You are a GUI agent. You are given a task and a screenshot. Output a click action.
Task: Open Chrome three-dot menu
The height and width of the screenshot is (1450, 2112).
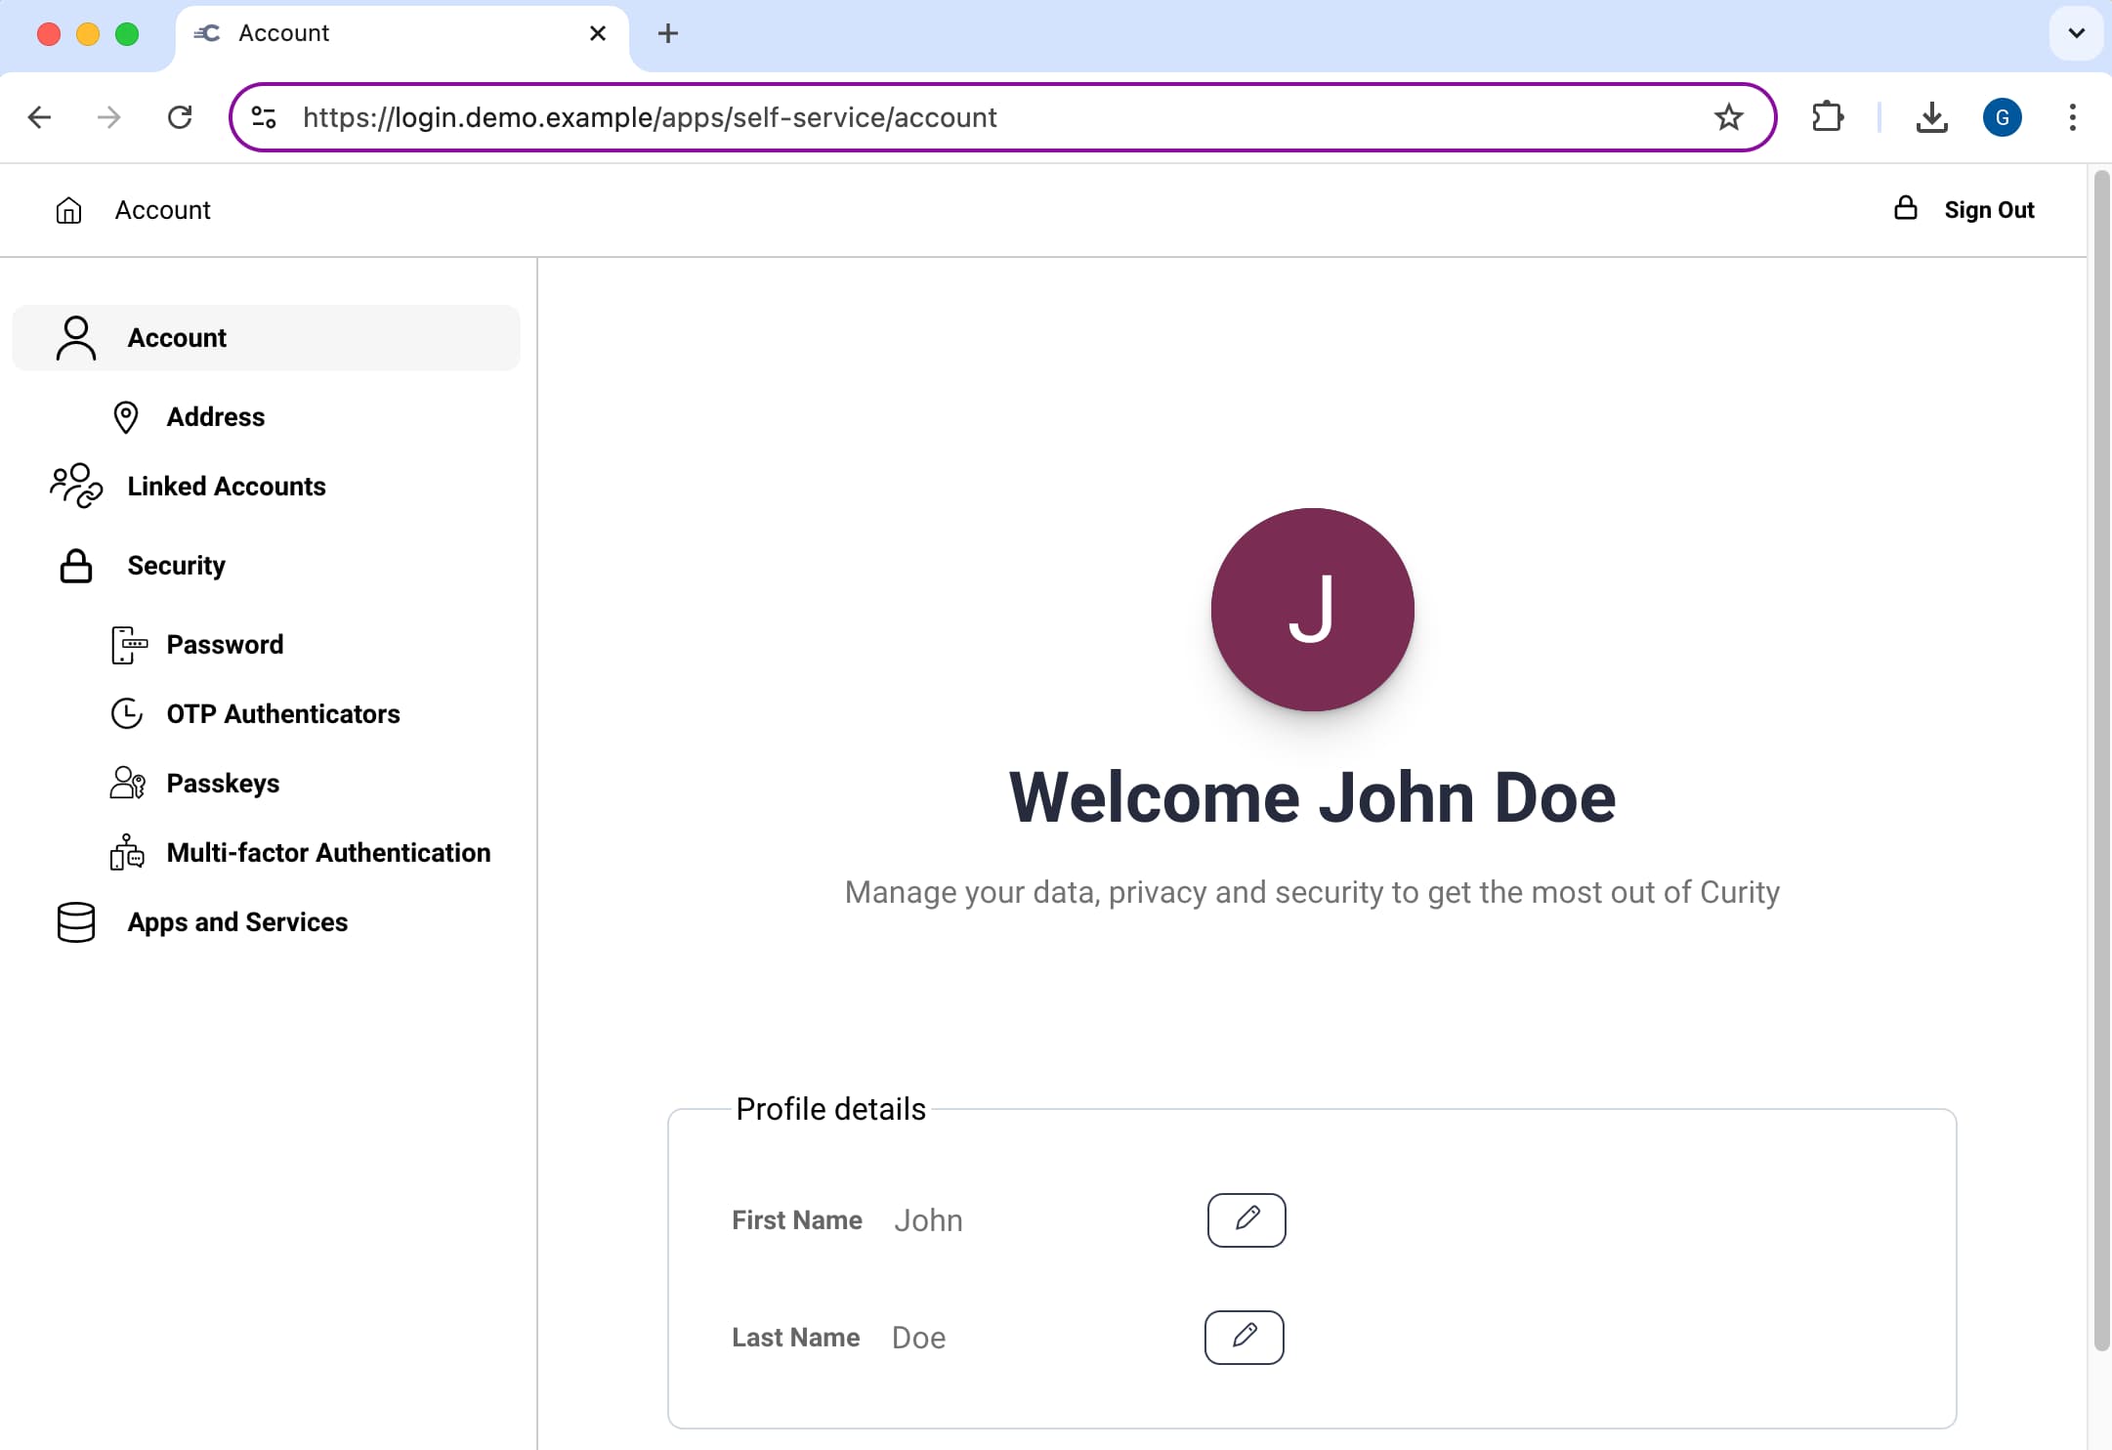click(2072, 117)
